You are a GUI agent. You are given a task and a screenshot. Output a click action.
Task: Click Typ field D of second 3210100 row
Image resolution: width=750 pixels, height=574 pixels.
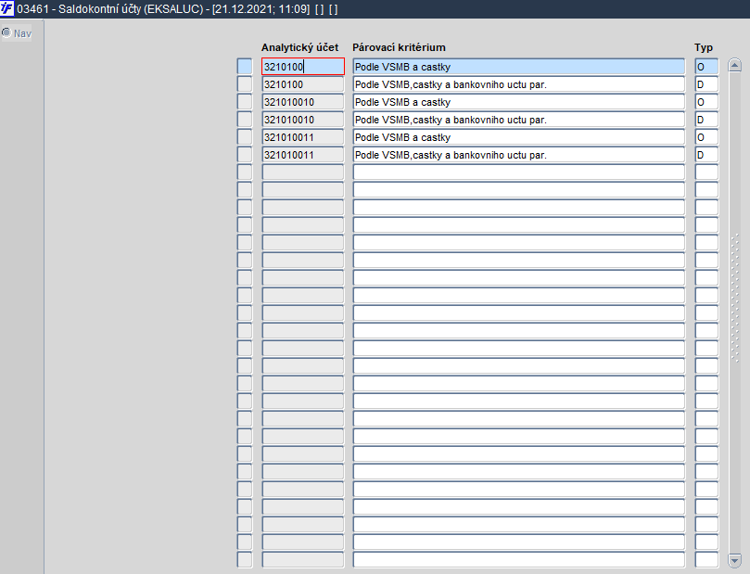pyautogui.click(x=706, y=84)
